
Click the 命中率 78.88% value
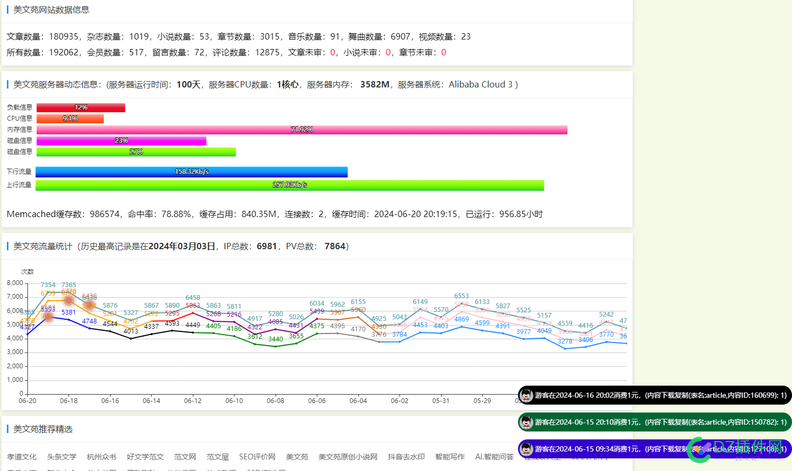click(x=176, y=214)
